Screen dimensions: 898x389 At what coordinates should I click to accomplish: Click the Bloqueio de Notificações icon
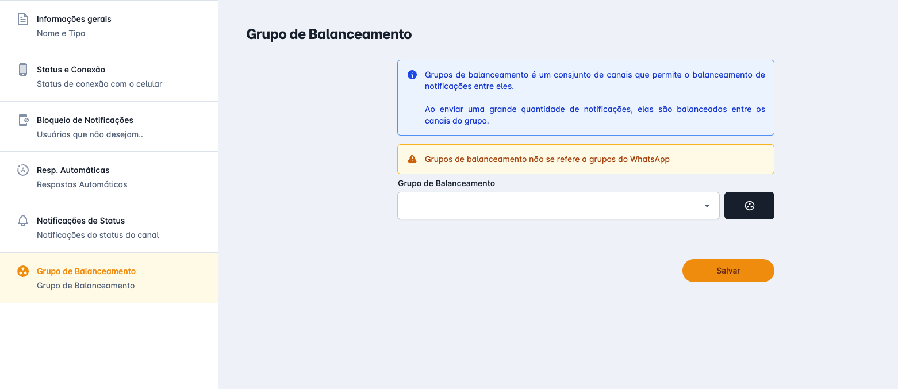pos(23,120)
